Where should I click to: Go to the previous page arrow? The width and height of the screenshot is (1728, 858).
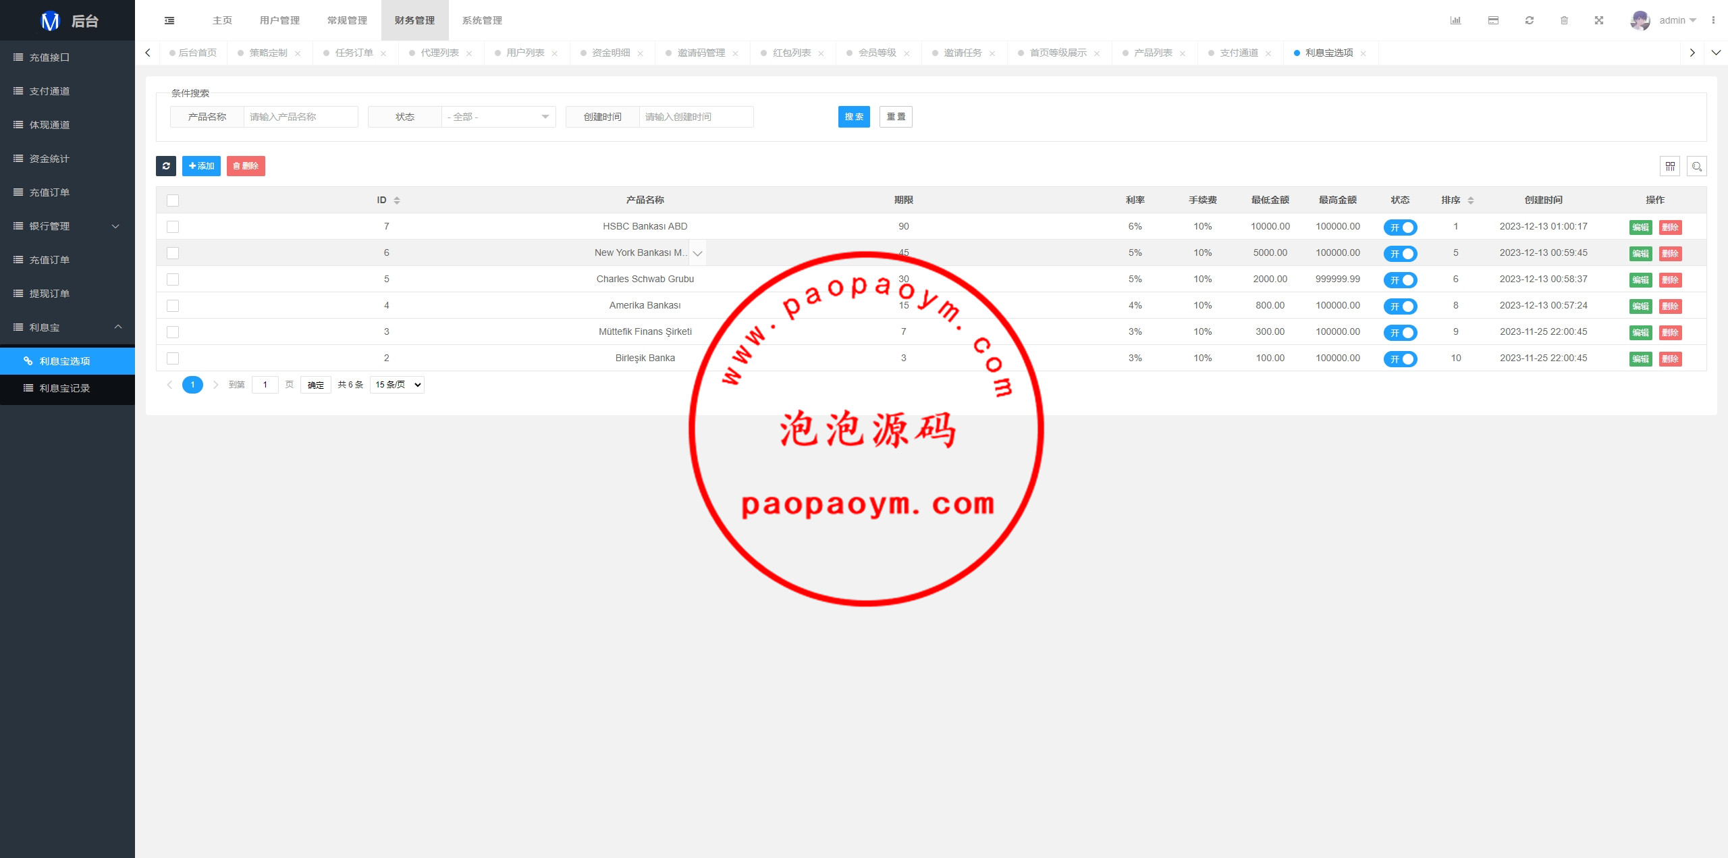169,385
